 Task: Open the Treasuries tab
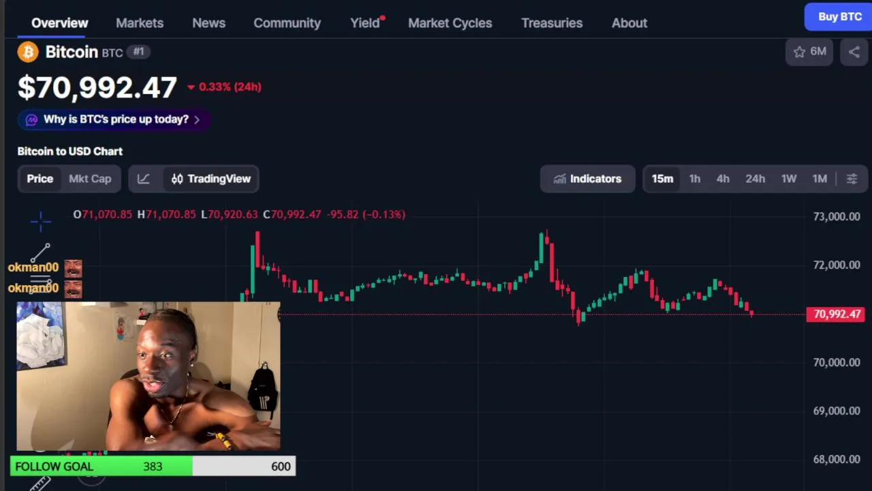(x=552, y=23)
